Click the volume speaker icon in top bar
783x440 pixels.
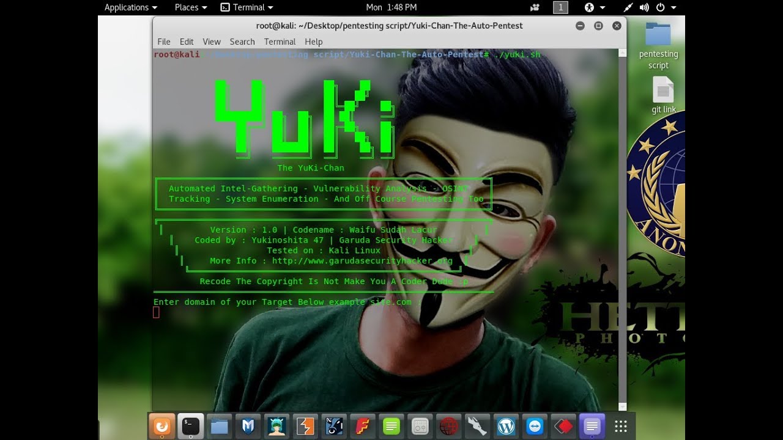[x=644, y=7]
